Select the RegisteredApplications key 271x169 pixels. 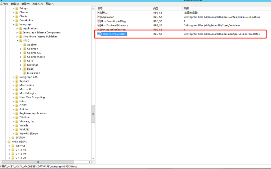[33, 113]
